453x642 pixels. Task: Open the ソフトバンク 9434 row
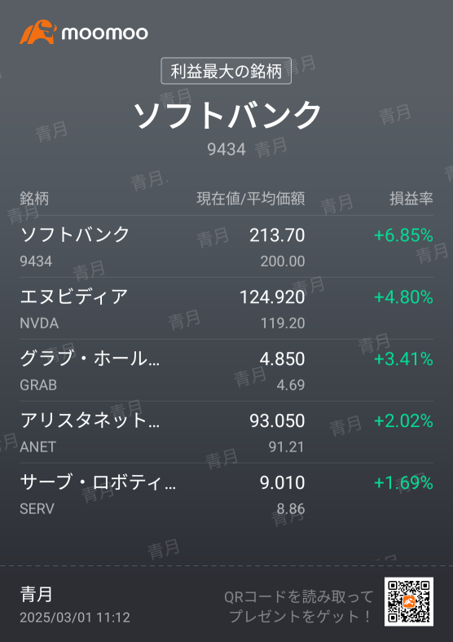click(226, 247)
